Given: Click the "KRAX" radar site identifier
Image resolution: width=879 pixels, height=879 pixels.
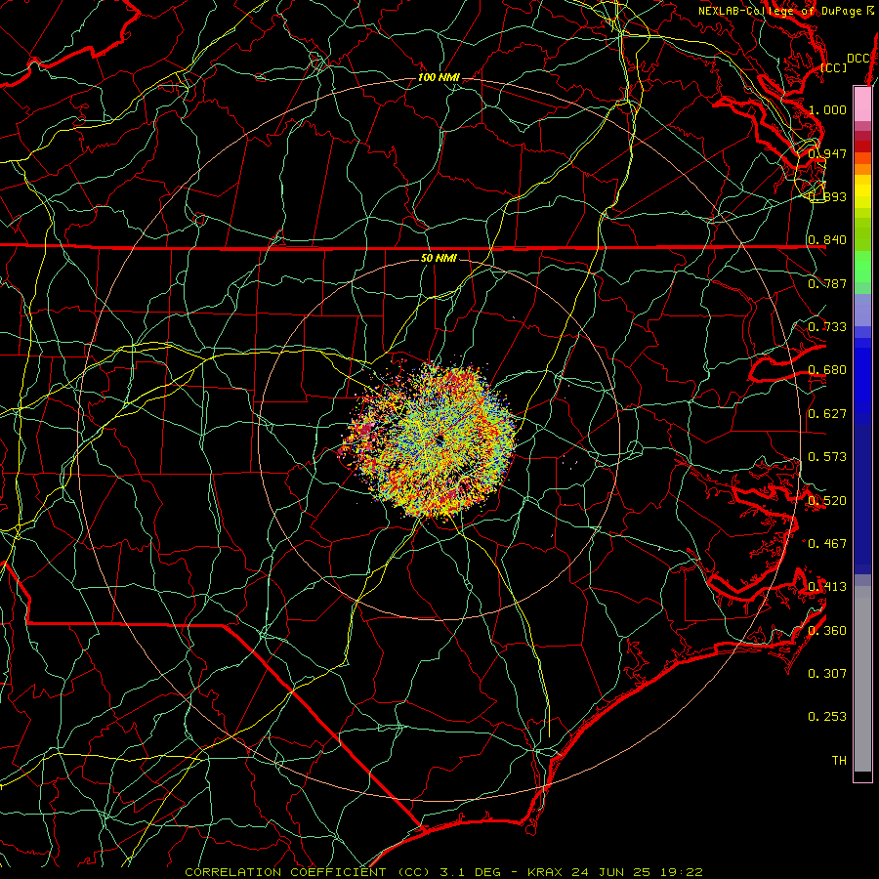Looking at the screenshot, I should 546,872.
